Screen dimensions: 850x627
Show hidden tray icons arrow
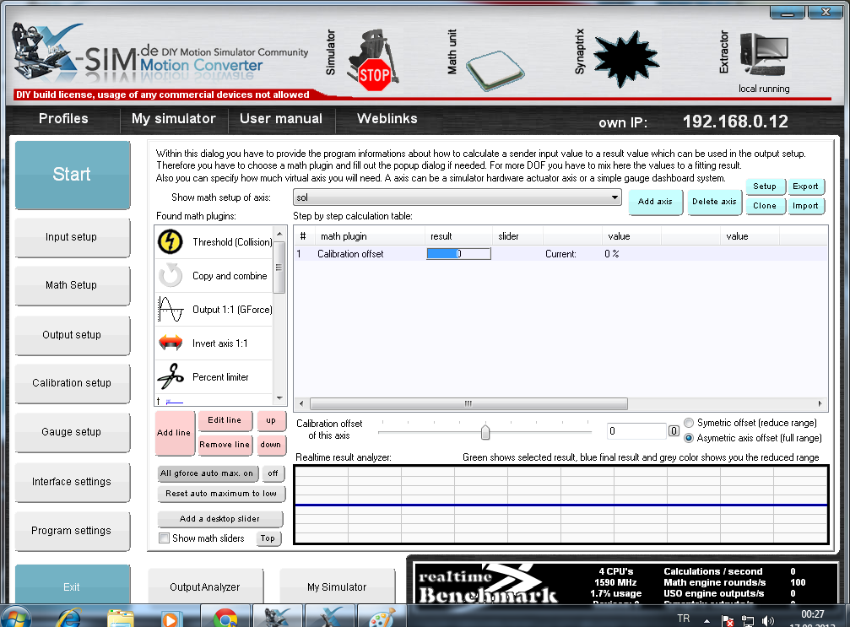(707, 621)
